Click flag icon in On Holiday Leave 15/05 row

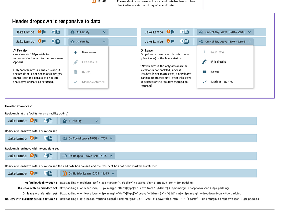pos(36,173)
